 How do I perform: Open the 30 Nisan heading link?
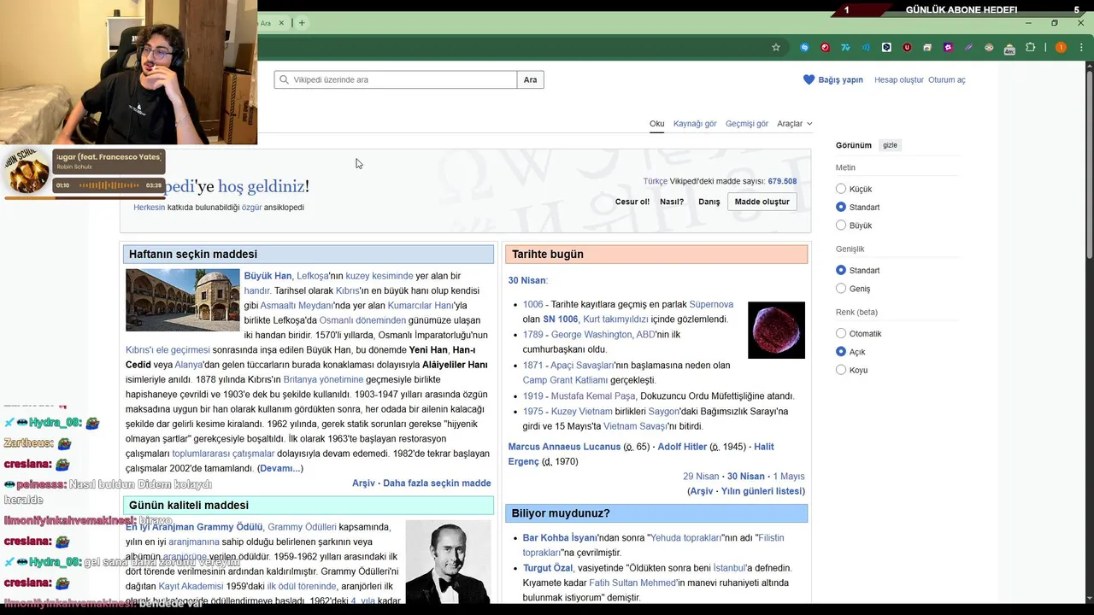tap(526, 280)
